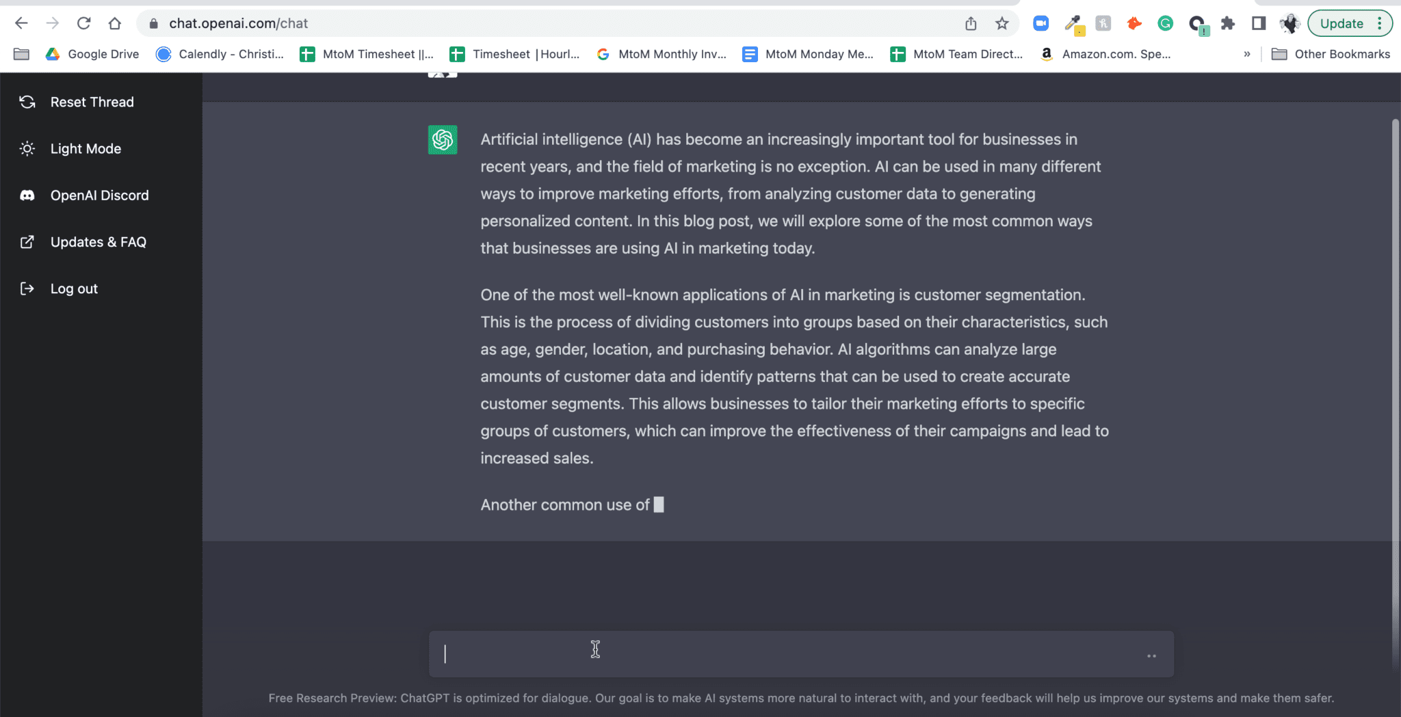Click the Reset Thread icon in sidebar
The height and width of the screenshot is (717, 1401).
point(27,102)
